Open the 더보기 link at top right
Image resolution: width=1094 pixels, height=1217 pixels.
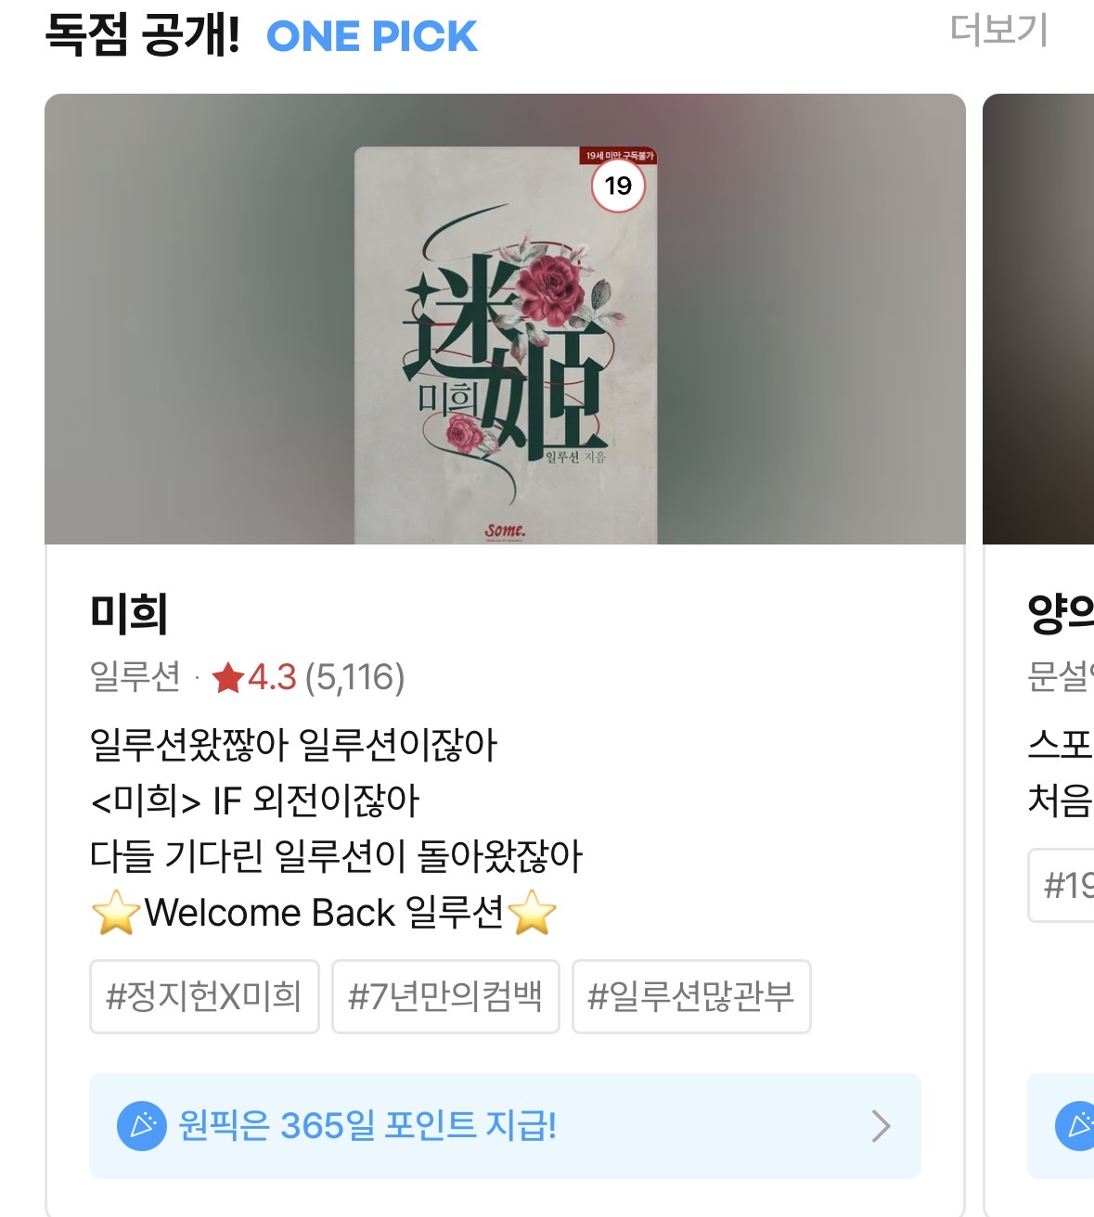(x=998, y=31)
